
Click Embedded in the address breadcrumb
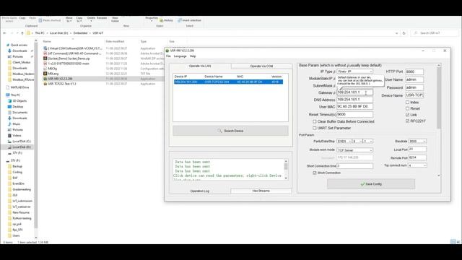pos(80,33)
